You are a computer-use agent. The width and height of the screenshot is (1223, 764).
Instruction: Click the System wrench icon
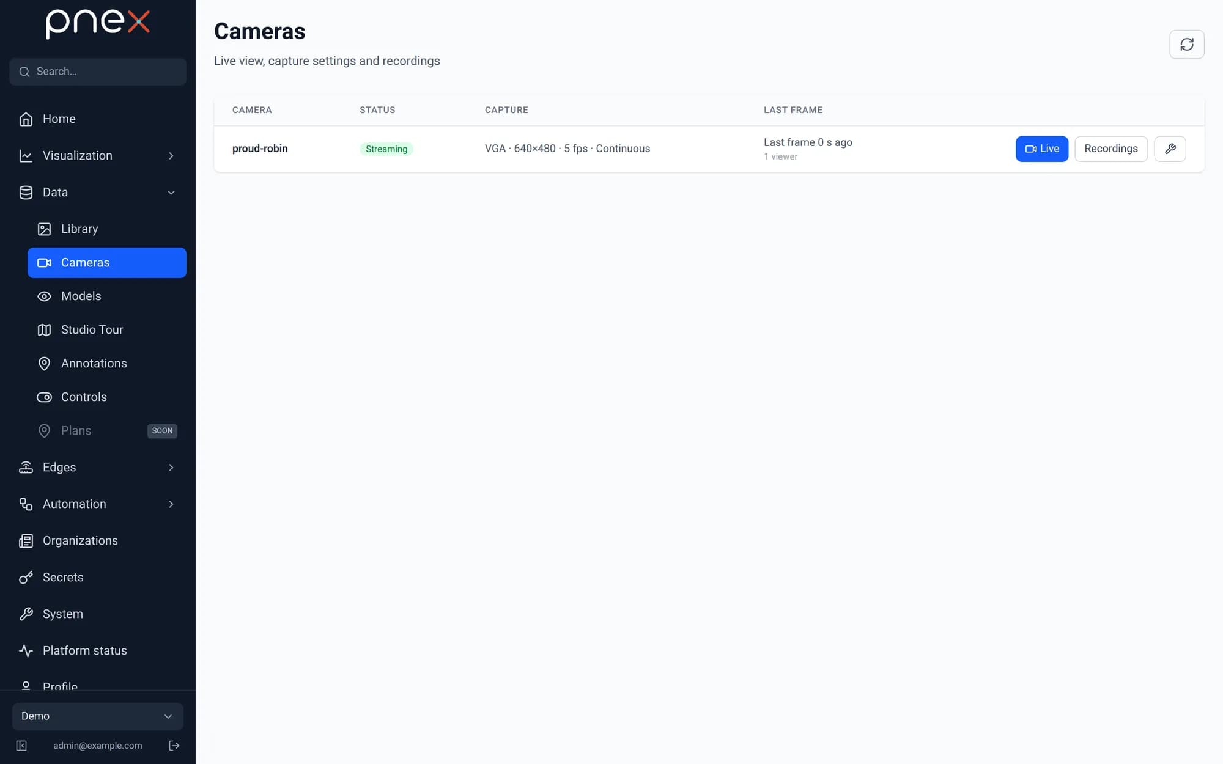[26, 614]
